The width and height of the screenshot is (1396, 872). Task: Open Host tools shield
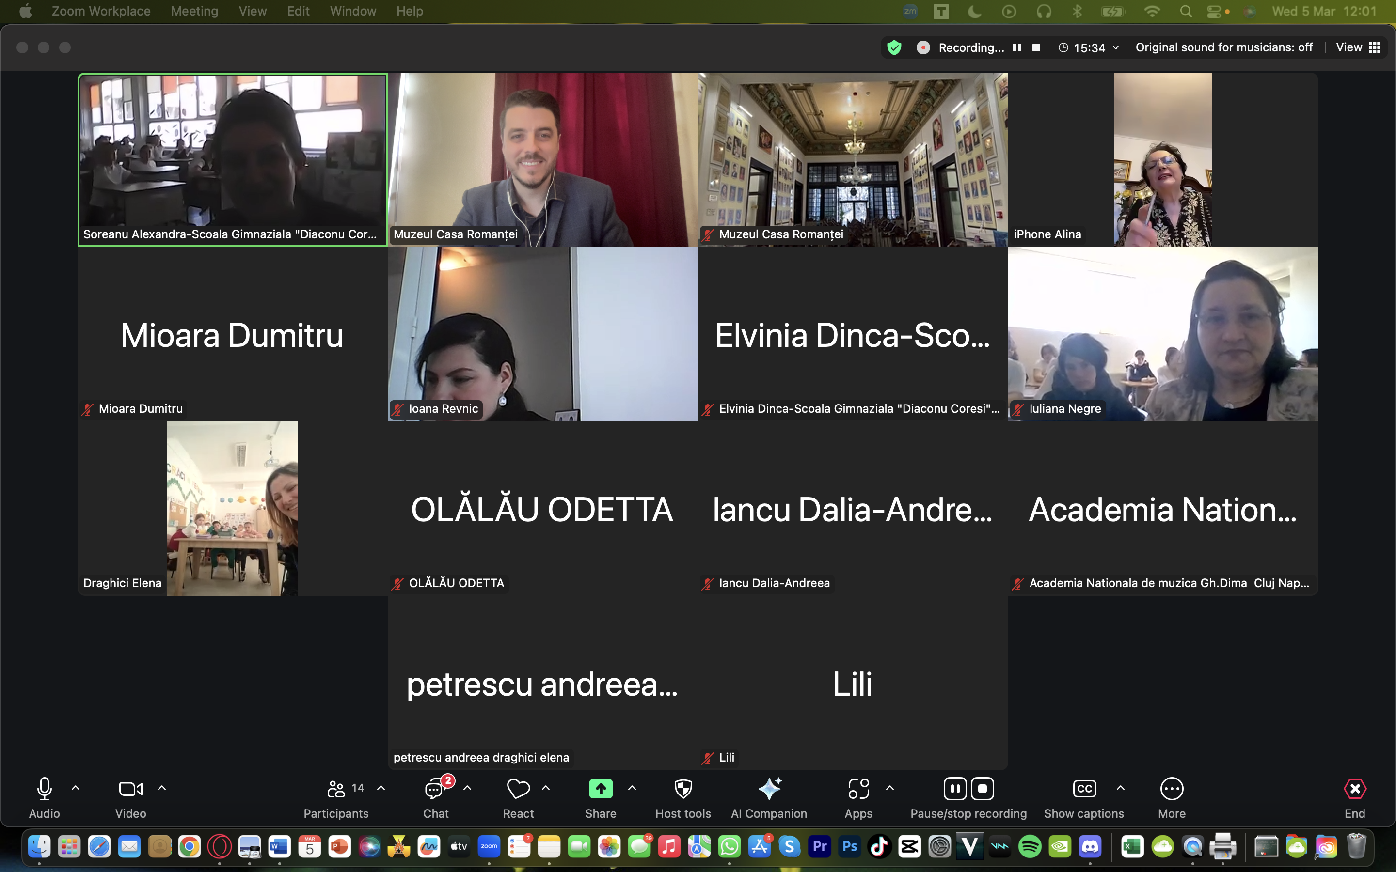tap(683, 788)
